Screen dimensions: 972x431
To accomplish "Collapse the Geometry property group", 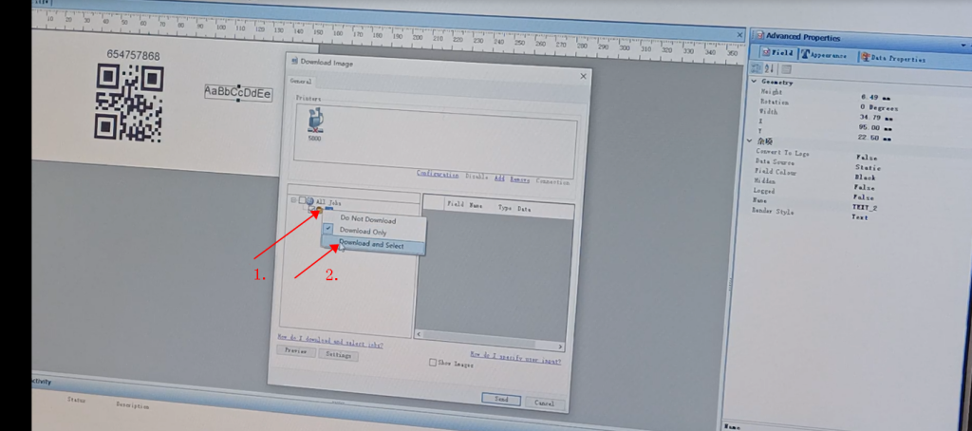I will pos(755,83).
